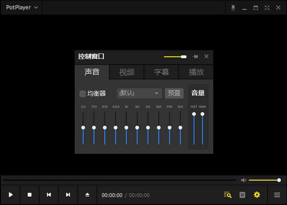
Task: Click the Play button
Action: tap(11, 195)
